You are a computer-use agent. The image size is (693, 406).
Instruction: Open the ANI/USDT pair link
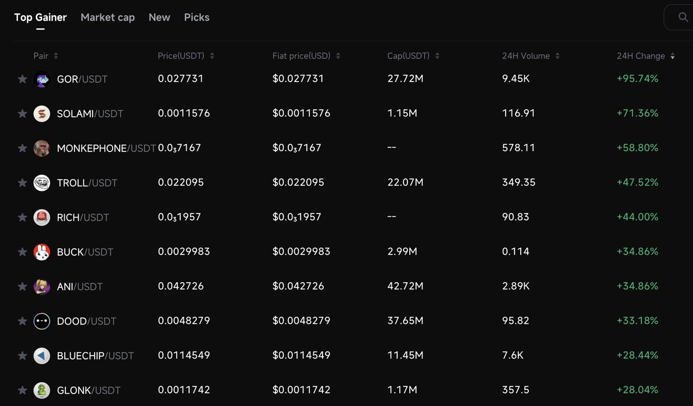(80, 287)
